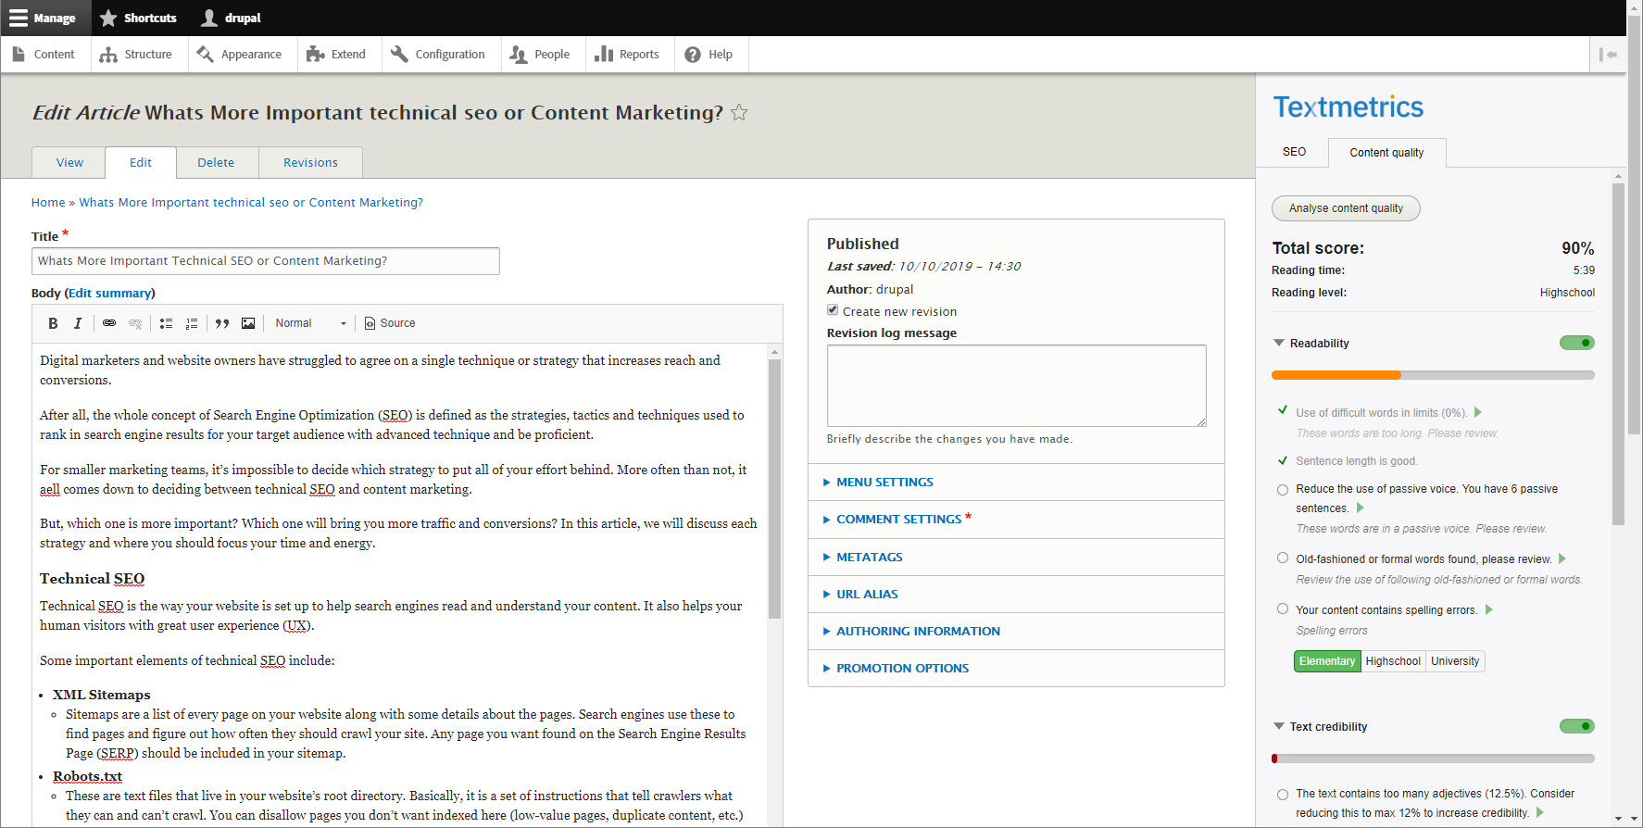Uncheck Create new revision checkbox
This screenshot has width=1643, height=828.
833,310
